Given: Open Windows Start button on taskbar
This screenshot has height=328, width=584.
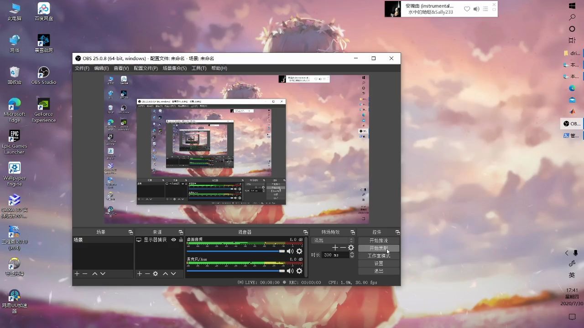Looking at the screenshot, I should [x=572, y=5].
